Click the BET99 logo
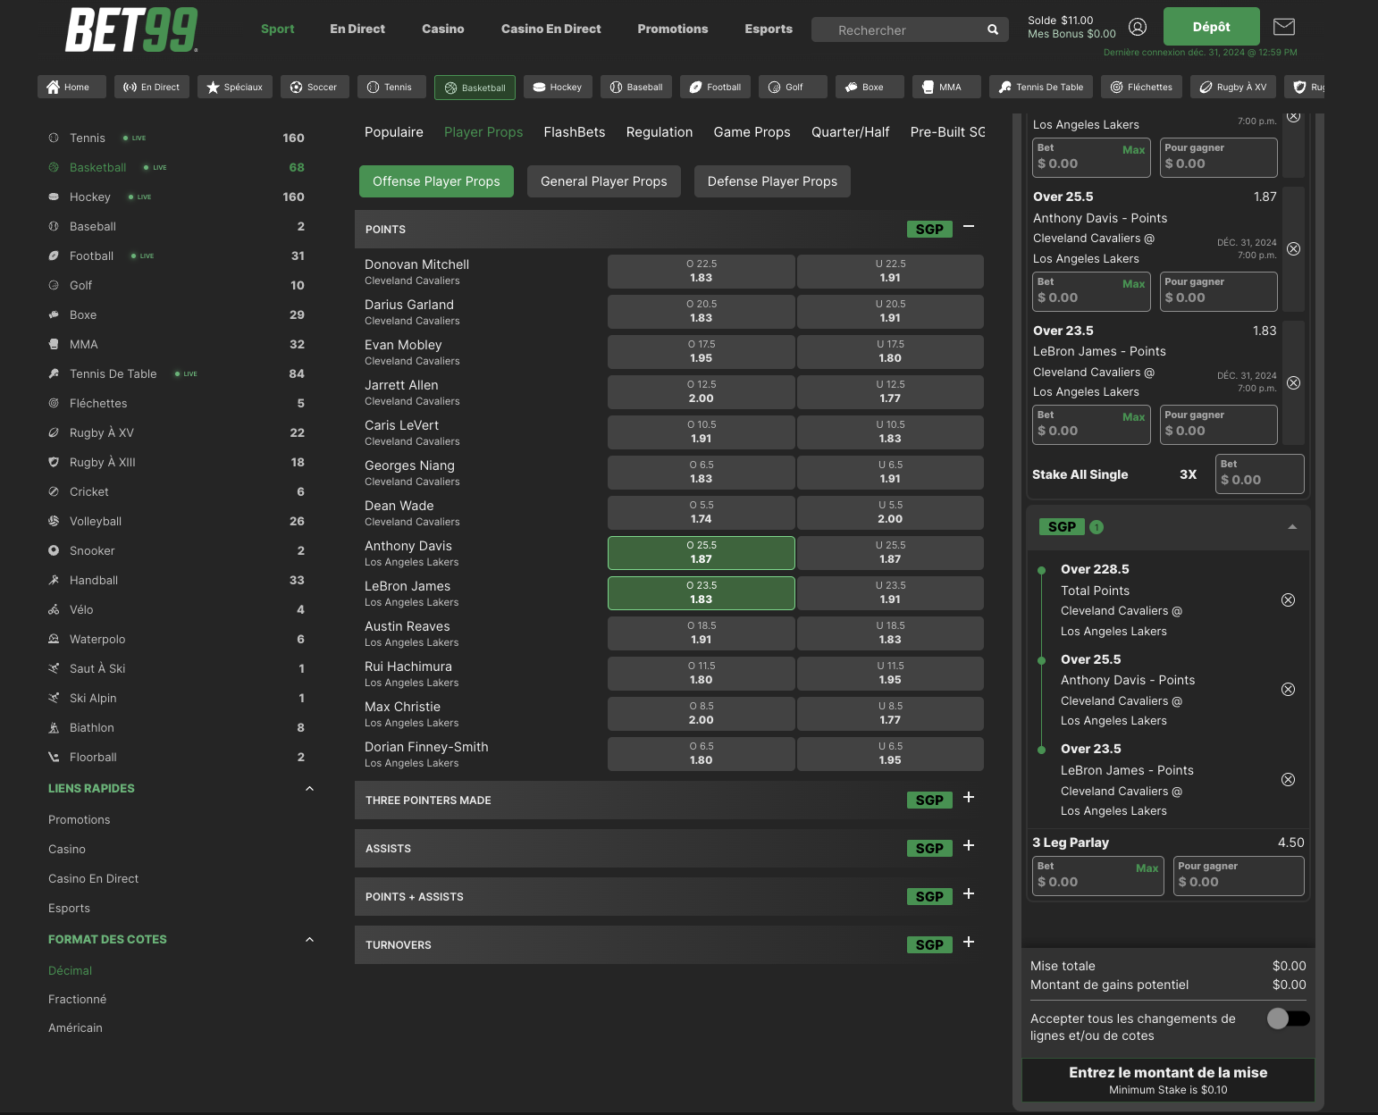 pyautogui.click(x=131, y=30)
